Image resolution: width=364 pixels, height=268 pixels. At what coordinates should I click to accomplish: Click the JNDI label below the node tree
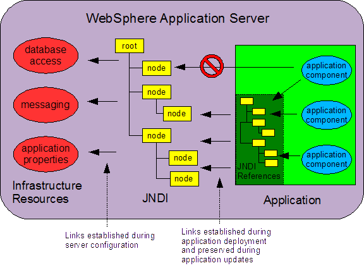pyautogui.click(x=155, y=198)
